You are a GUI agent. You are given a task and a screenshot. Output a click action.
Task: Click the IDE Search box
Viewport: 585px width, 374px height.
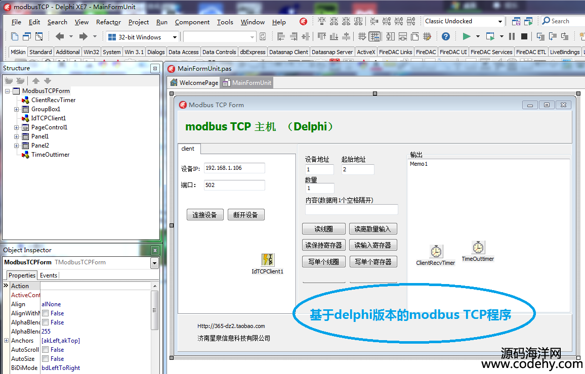point(563,21)
